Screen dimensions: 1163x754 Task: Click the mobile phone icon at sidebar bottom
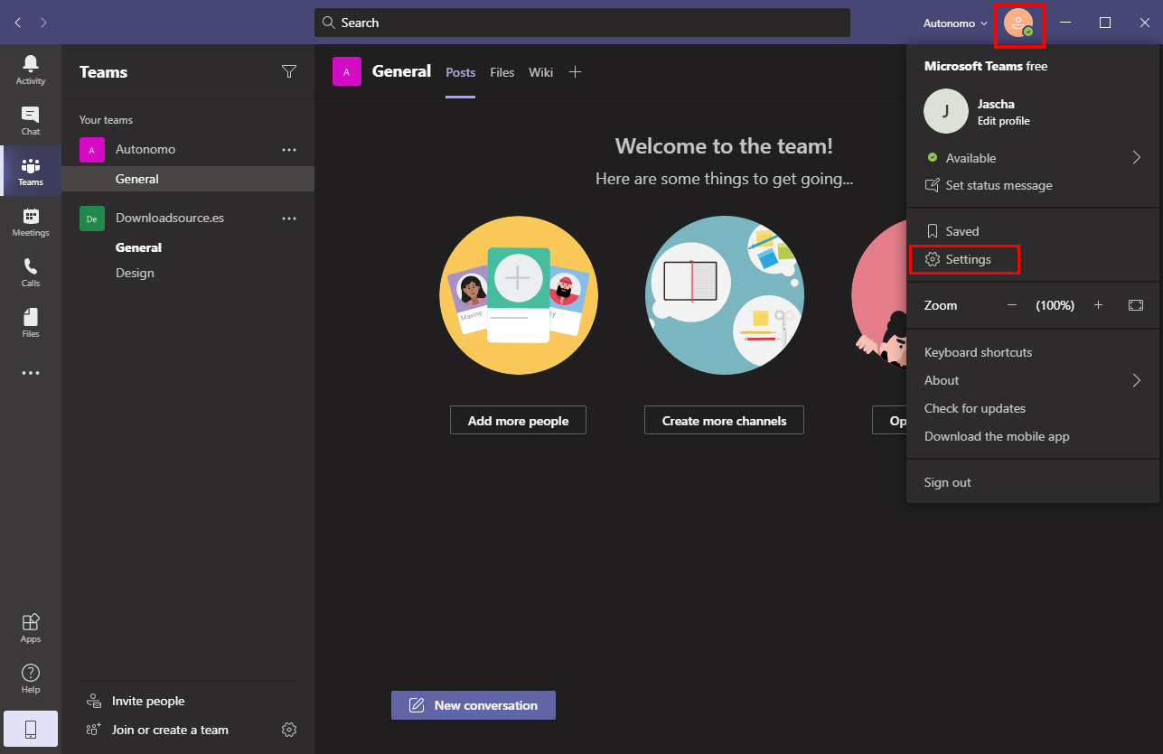coord(31,730)
